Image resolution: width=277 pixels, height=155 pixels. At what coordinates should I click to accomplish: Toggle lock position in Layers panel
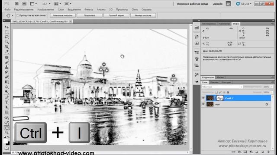[x=224, y=92]
